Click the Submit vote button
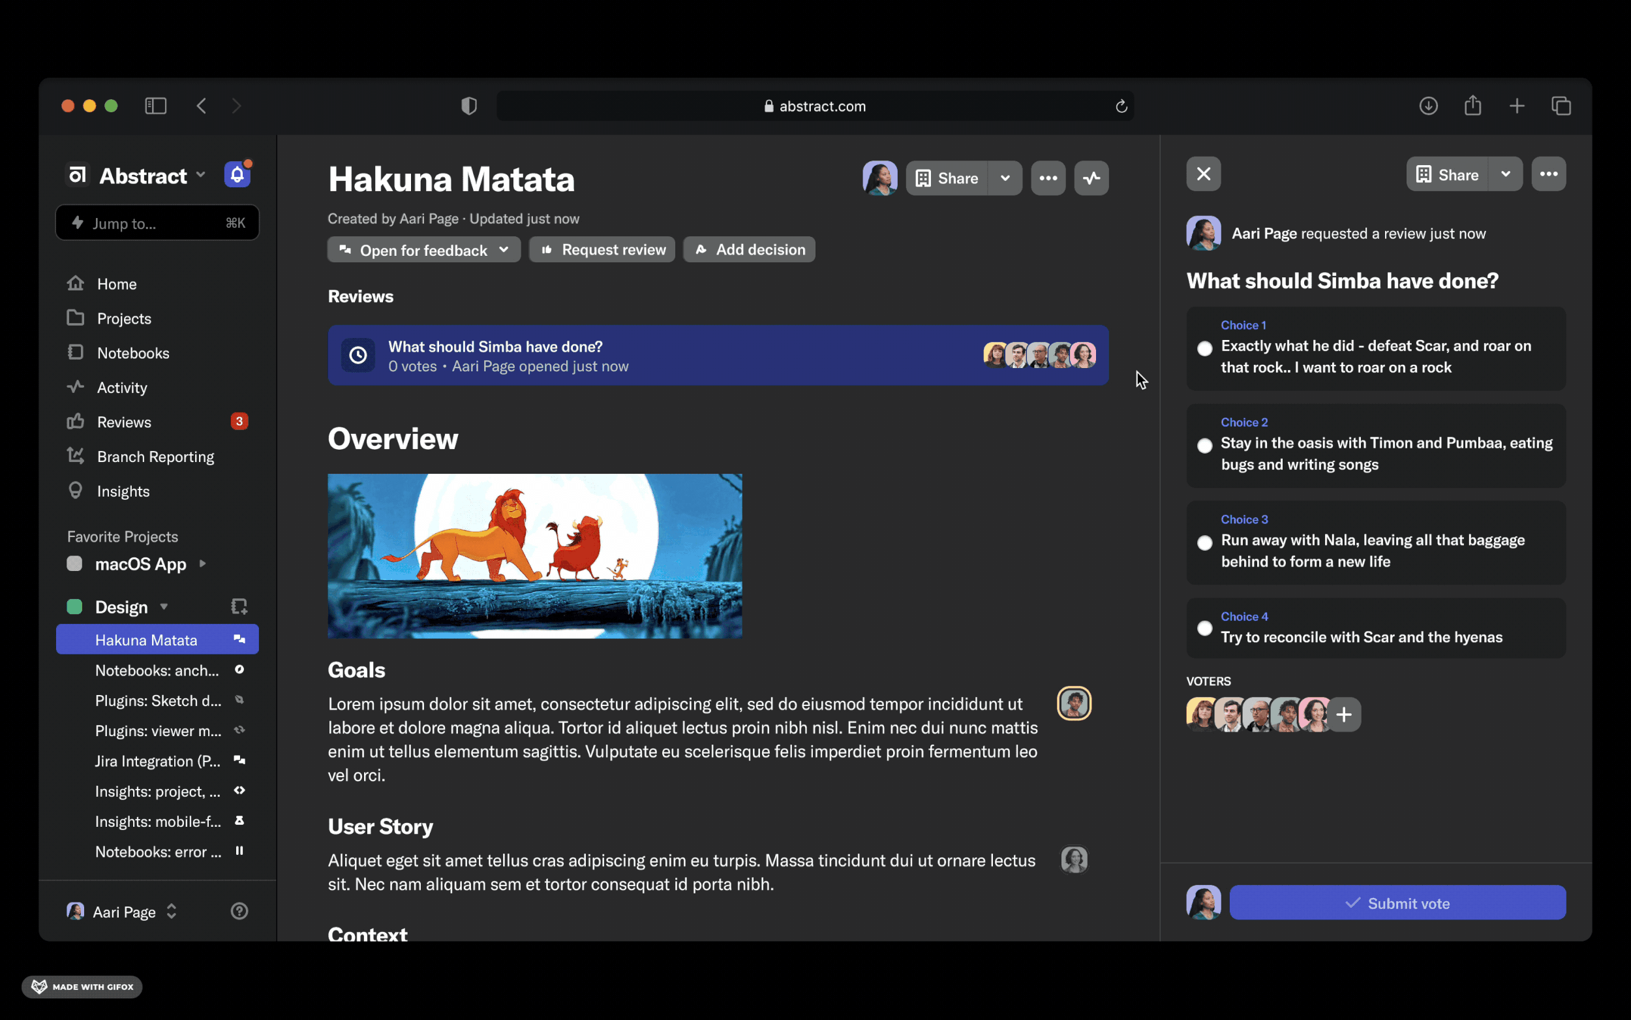The width and height of the screenshot is (1631, 1020). pos(1397,903)
